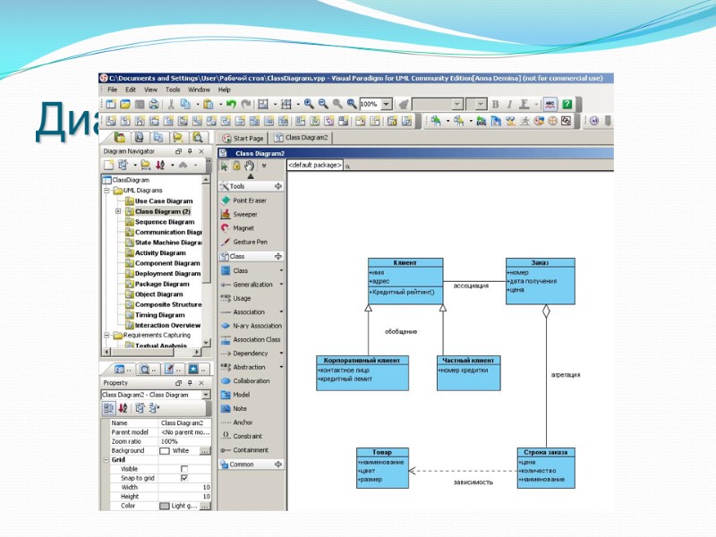Click the spell check ABC icon
The height and width of the screenshot is (537, 716).
[550, 104]
